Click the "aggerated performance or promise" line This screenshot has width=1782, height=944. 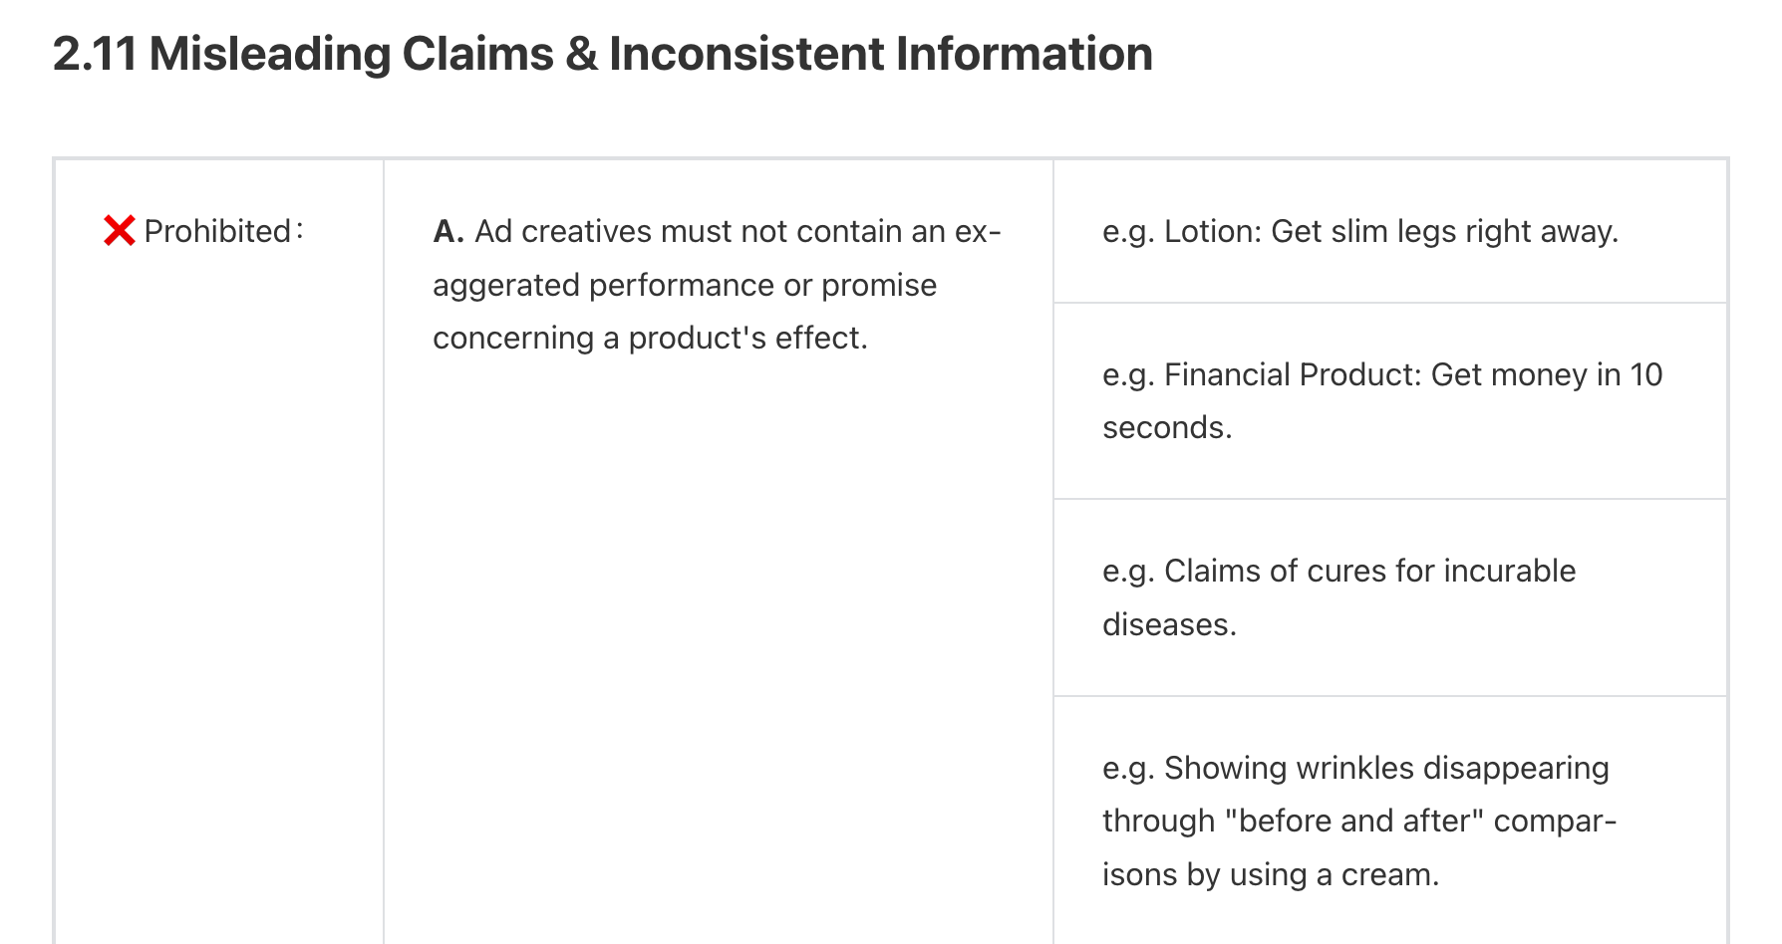pos(684,285)
